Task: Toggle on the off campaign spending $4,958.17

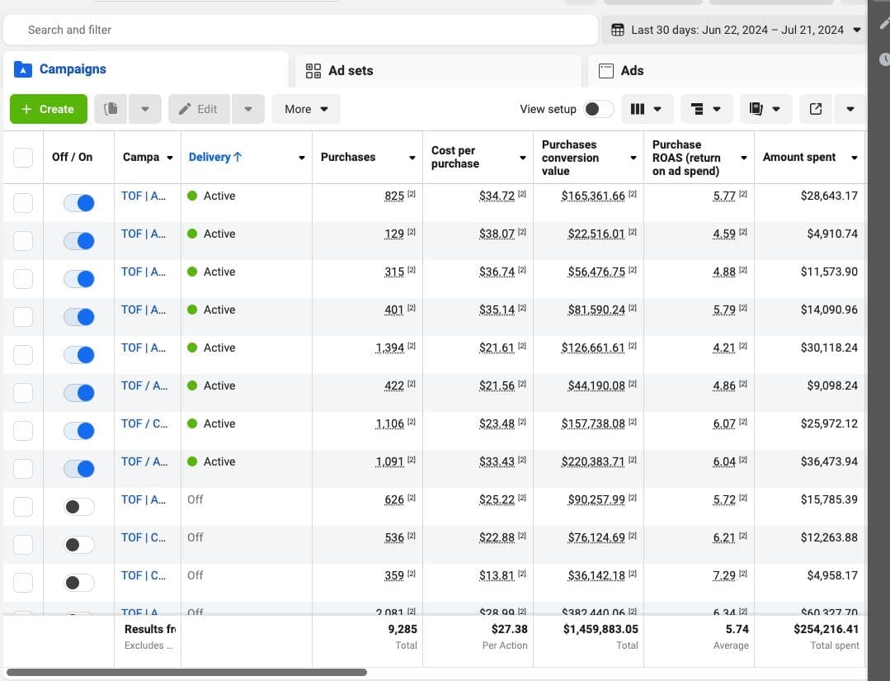Action: (79, 583)
